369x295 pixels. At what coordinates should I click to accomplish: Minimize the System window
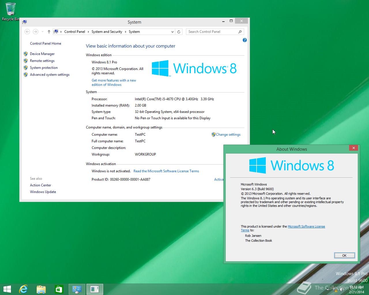[223, 21]
